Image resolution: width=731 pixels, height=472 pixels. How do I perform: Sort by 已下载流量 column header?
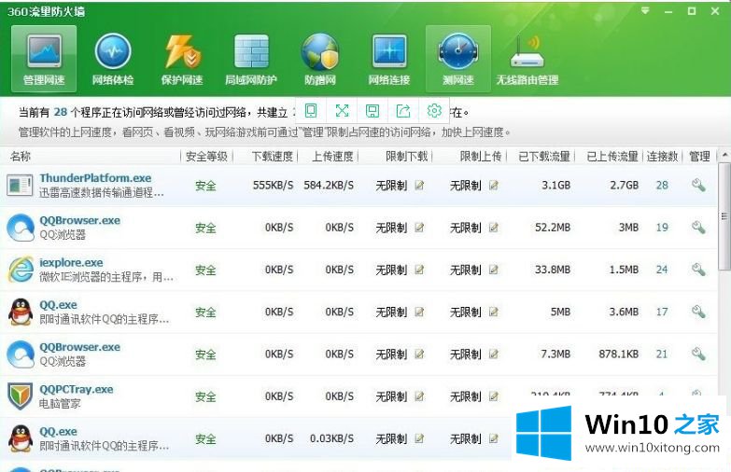(x=544, y=157)
